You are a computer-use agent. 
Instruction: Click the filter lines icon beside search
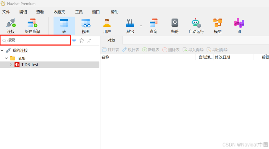click(x=74, y=41)
